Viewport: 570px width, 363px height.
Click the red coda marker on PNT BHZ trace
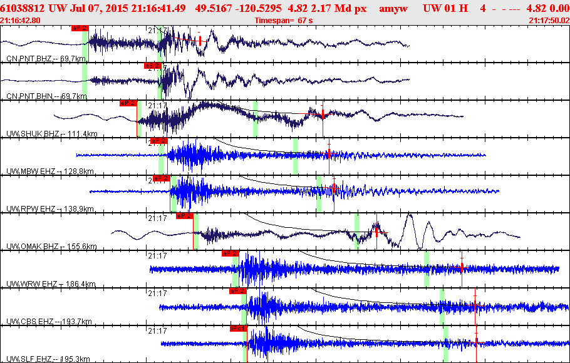click(200, 41)
